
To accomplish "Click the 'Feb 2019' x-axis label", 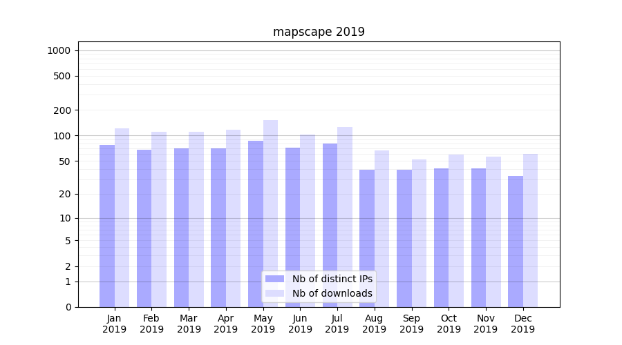I will (151, 324).
